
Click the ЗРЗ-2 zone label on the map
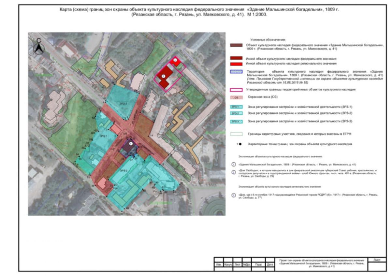point(123,170)
